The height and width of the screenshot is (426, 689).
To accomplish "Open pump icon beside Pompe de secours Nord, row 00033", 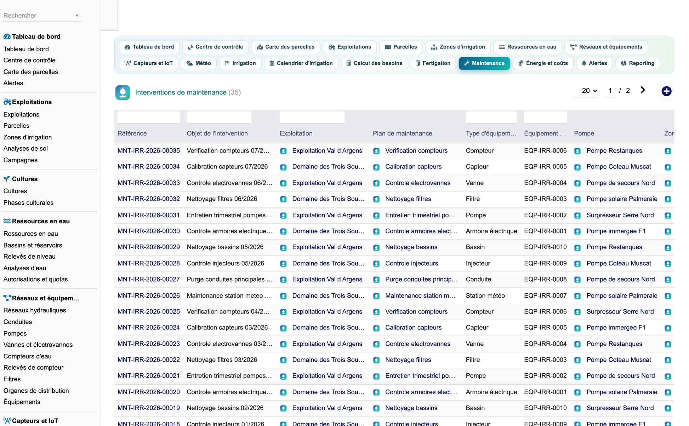I will point(577,183).
